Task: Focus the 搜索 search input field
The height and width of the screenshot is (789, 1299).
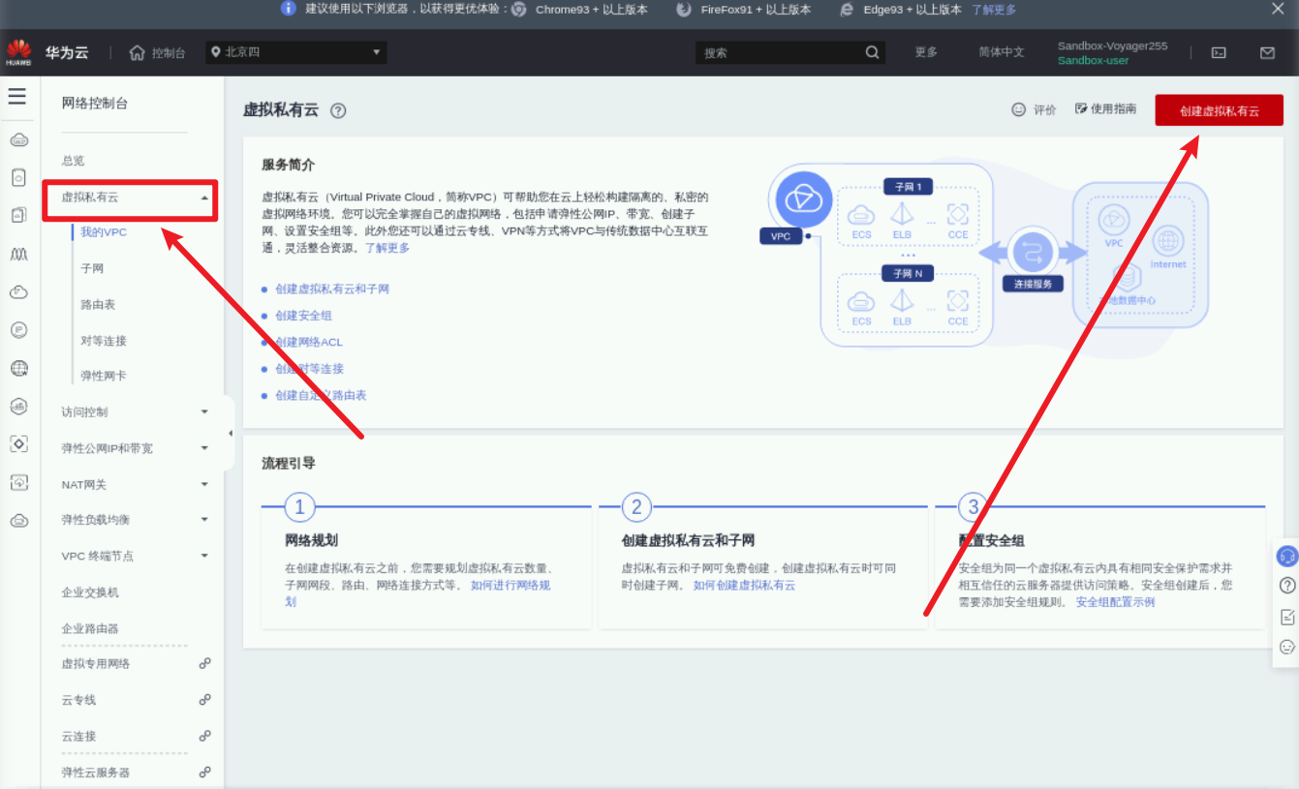Action: pyautogui.click(x=778, y=52)
